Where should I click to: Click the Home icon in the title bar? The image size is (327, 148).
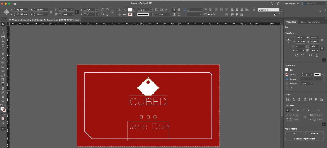point(15,4)
